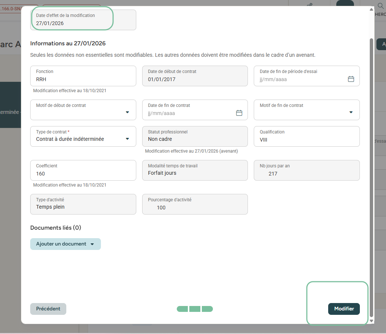
Task: Click the last step of progress indicator
Action: click(207, 309)
